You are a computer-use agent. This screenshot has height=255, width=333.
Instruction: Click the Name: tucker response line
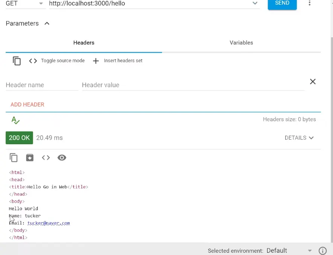[x=24, y=216]
